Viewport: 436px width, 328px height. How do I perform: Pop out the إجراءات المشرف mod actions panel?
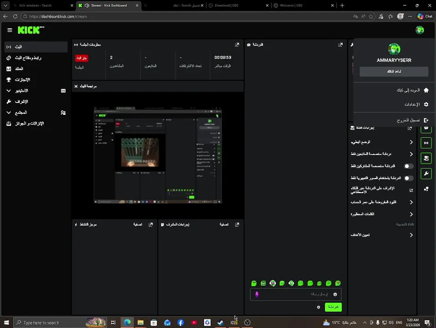point(237,225)
